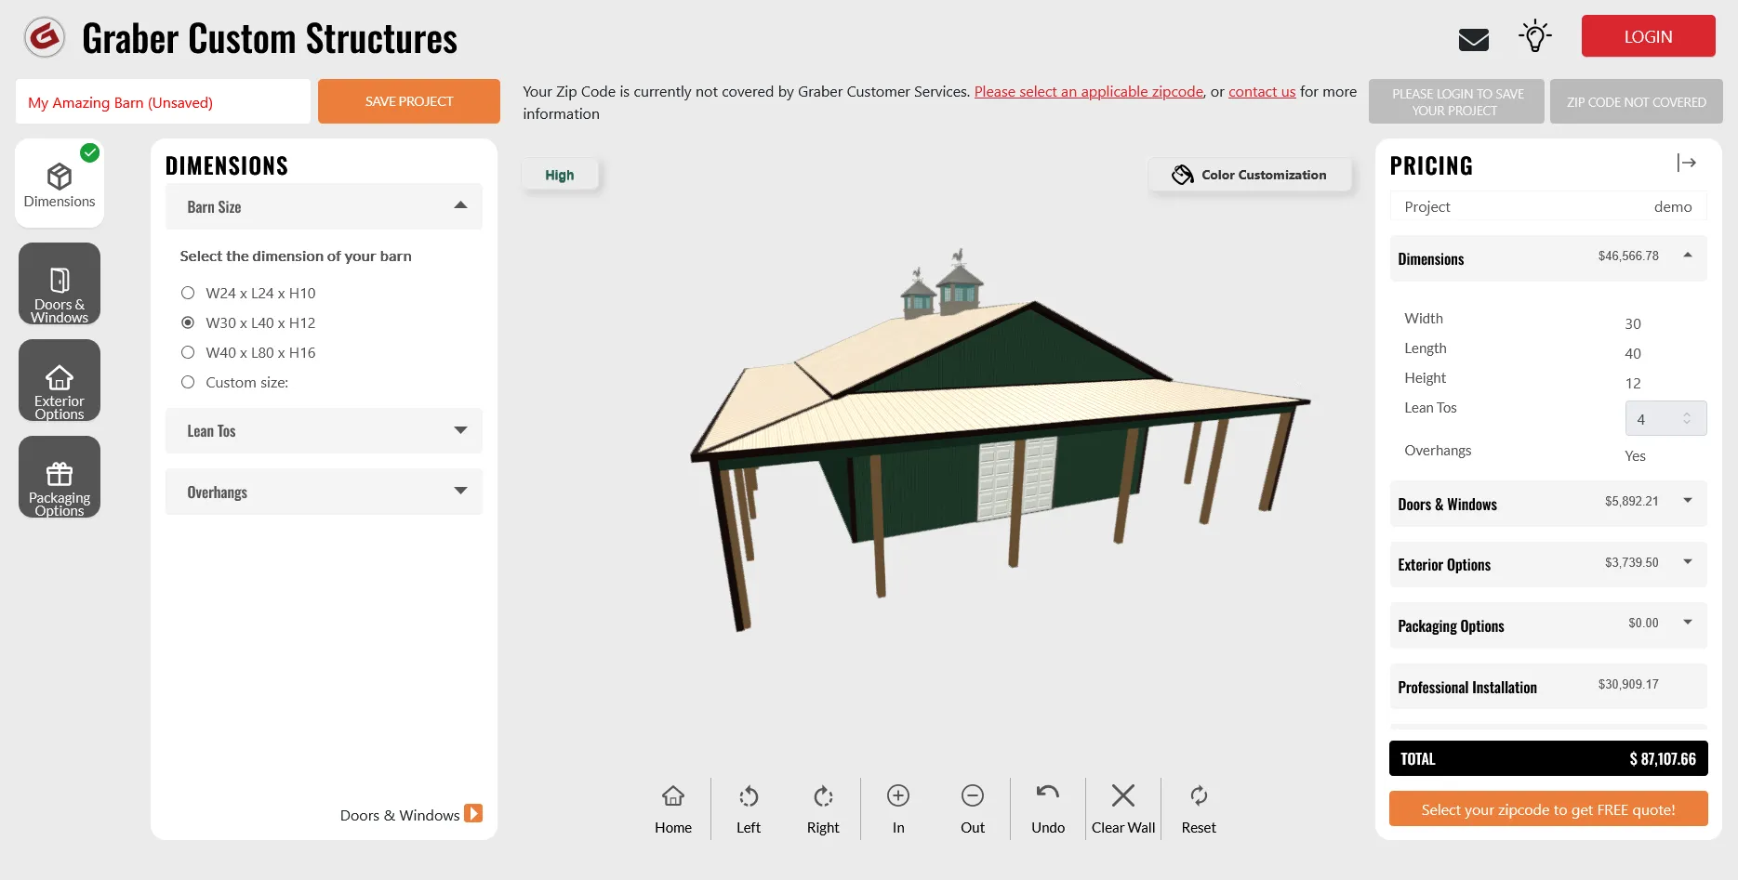Click the LOGIN button
The image size is (1738, 880).
tap(1648, 36)
